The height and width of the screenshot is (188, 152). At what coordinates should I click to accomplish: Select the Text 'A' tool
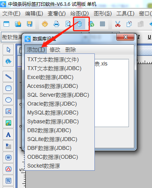pyautogui.click(x=8, y=134)
